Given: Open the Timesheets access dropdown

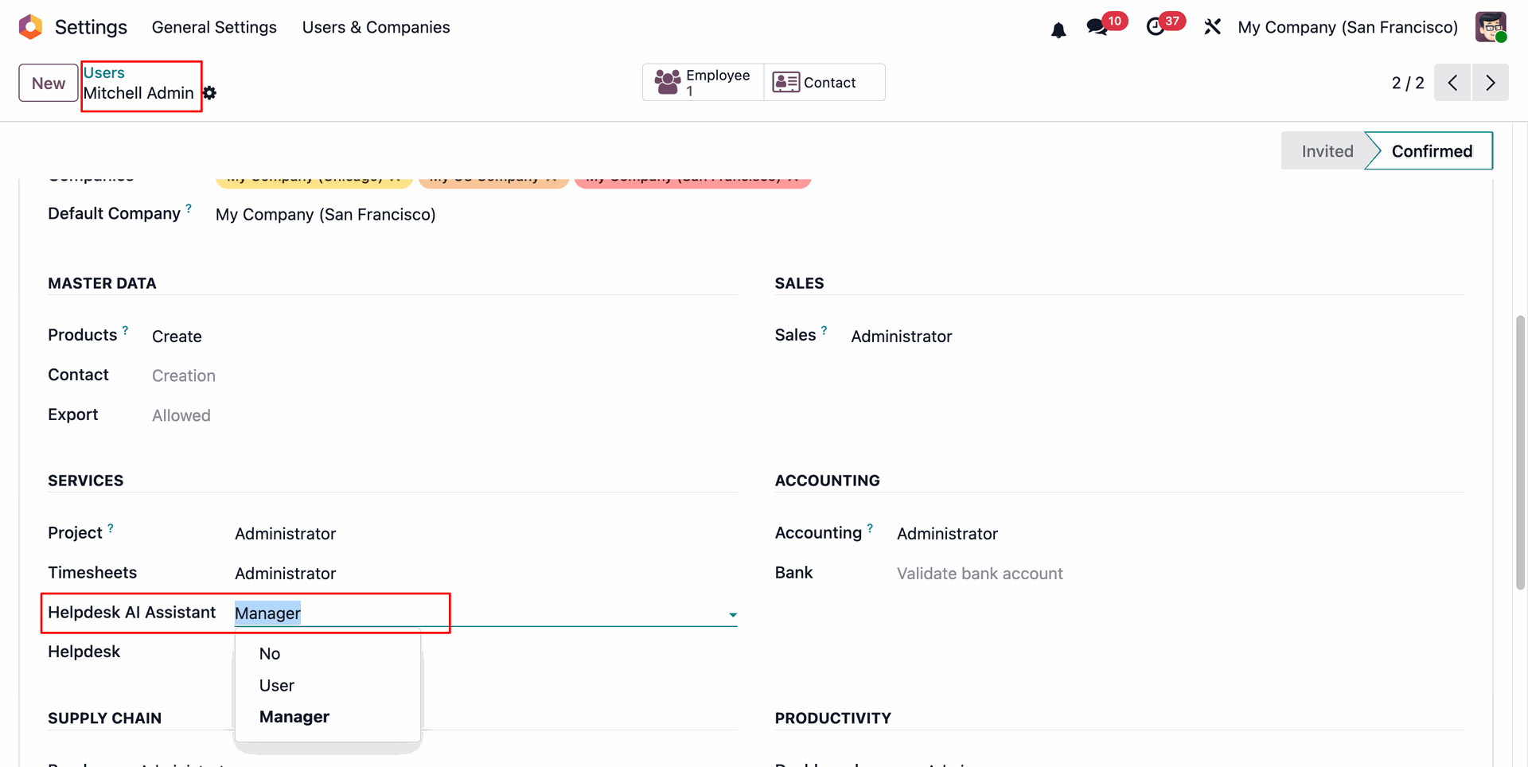Looking at the screenshot, I should pos(286,574).
